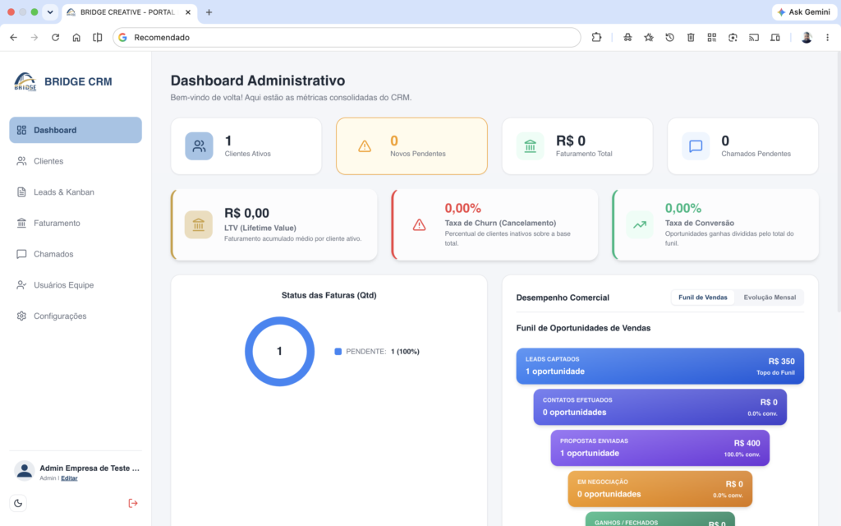Screen dimensions: 841x526
Task: Click the Ask Gemini button
Action: click(803, 12)
